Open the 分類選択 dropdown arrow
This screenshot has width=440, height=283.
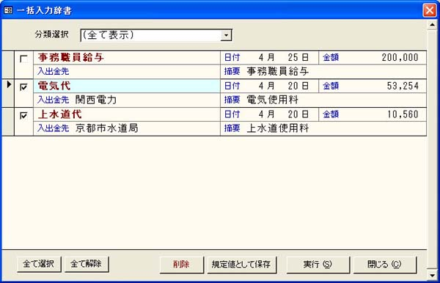[226, 35]
